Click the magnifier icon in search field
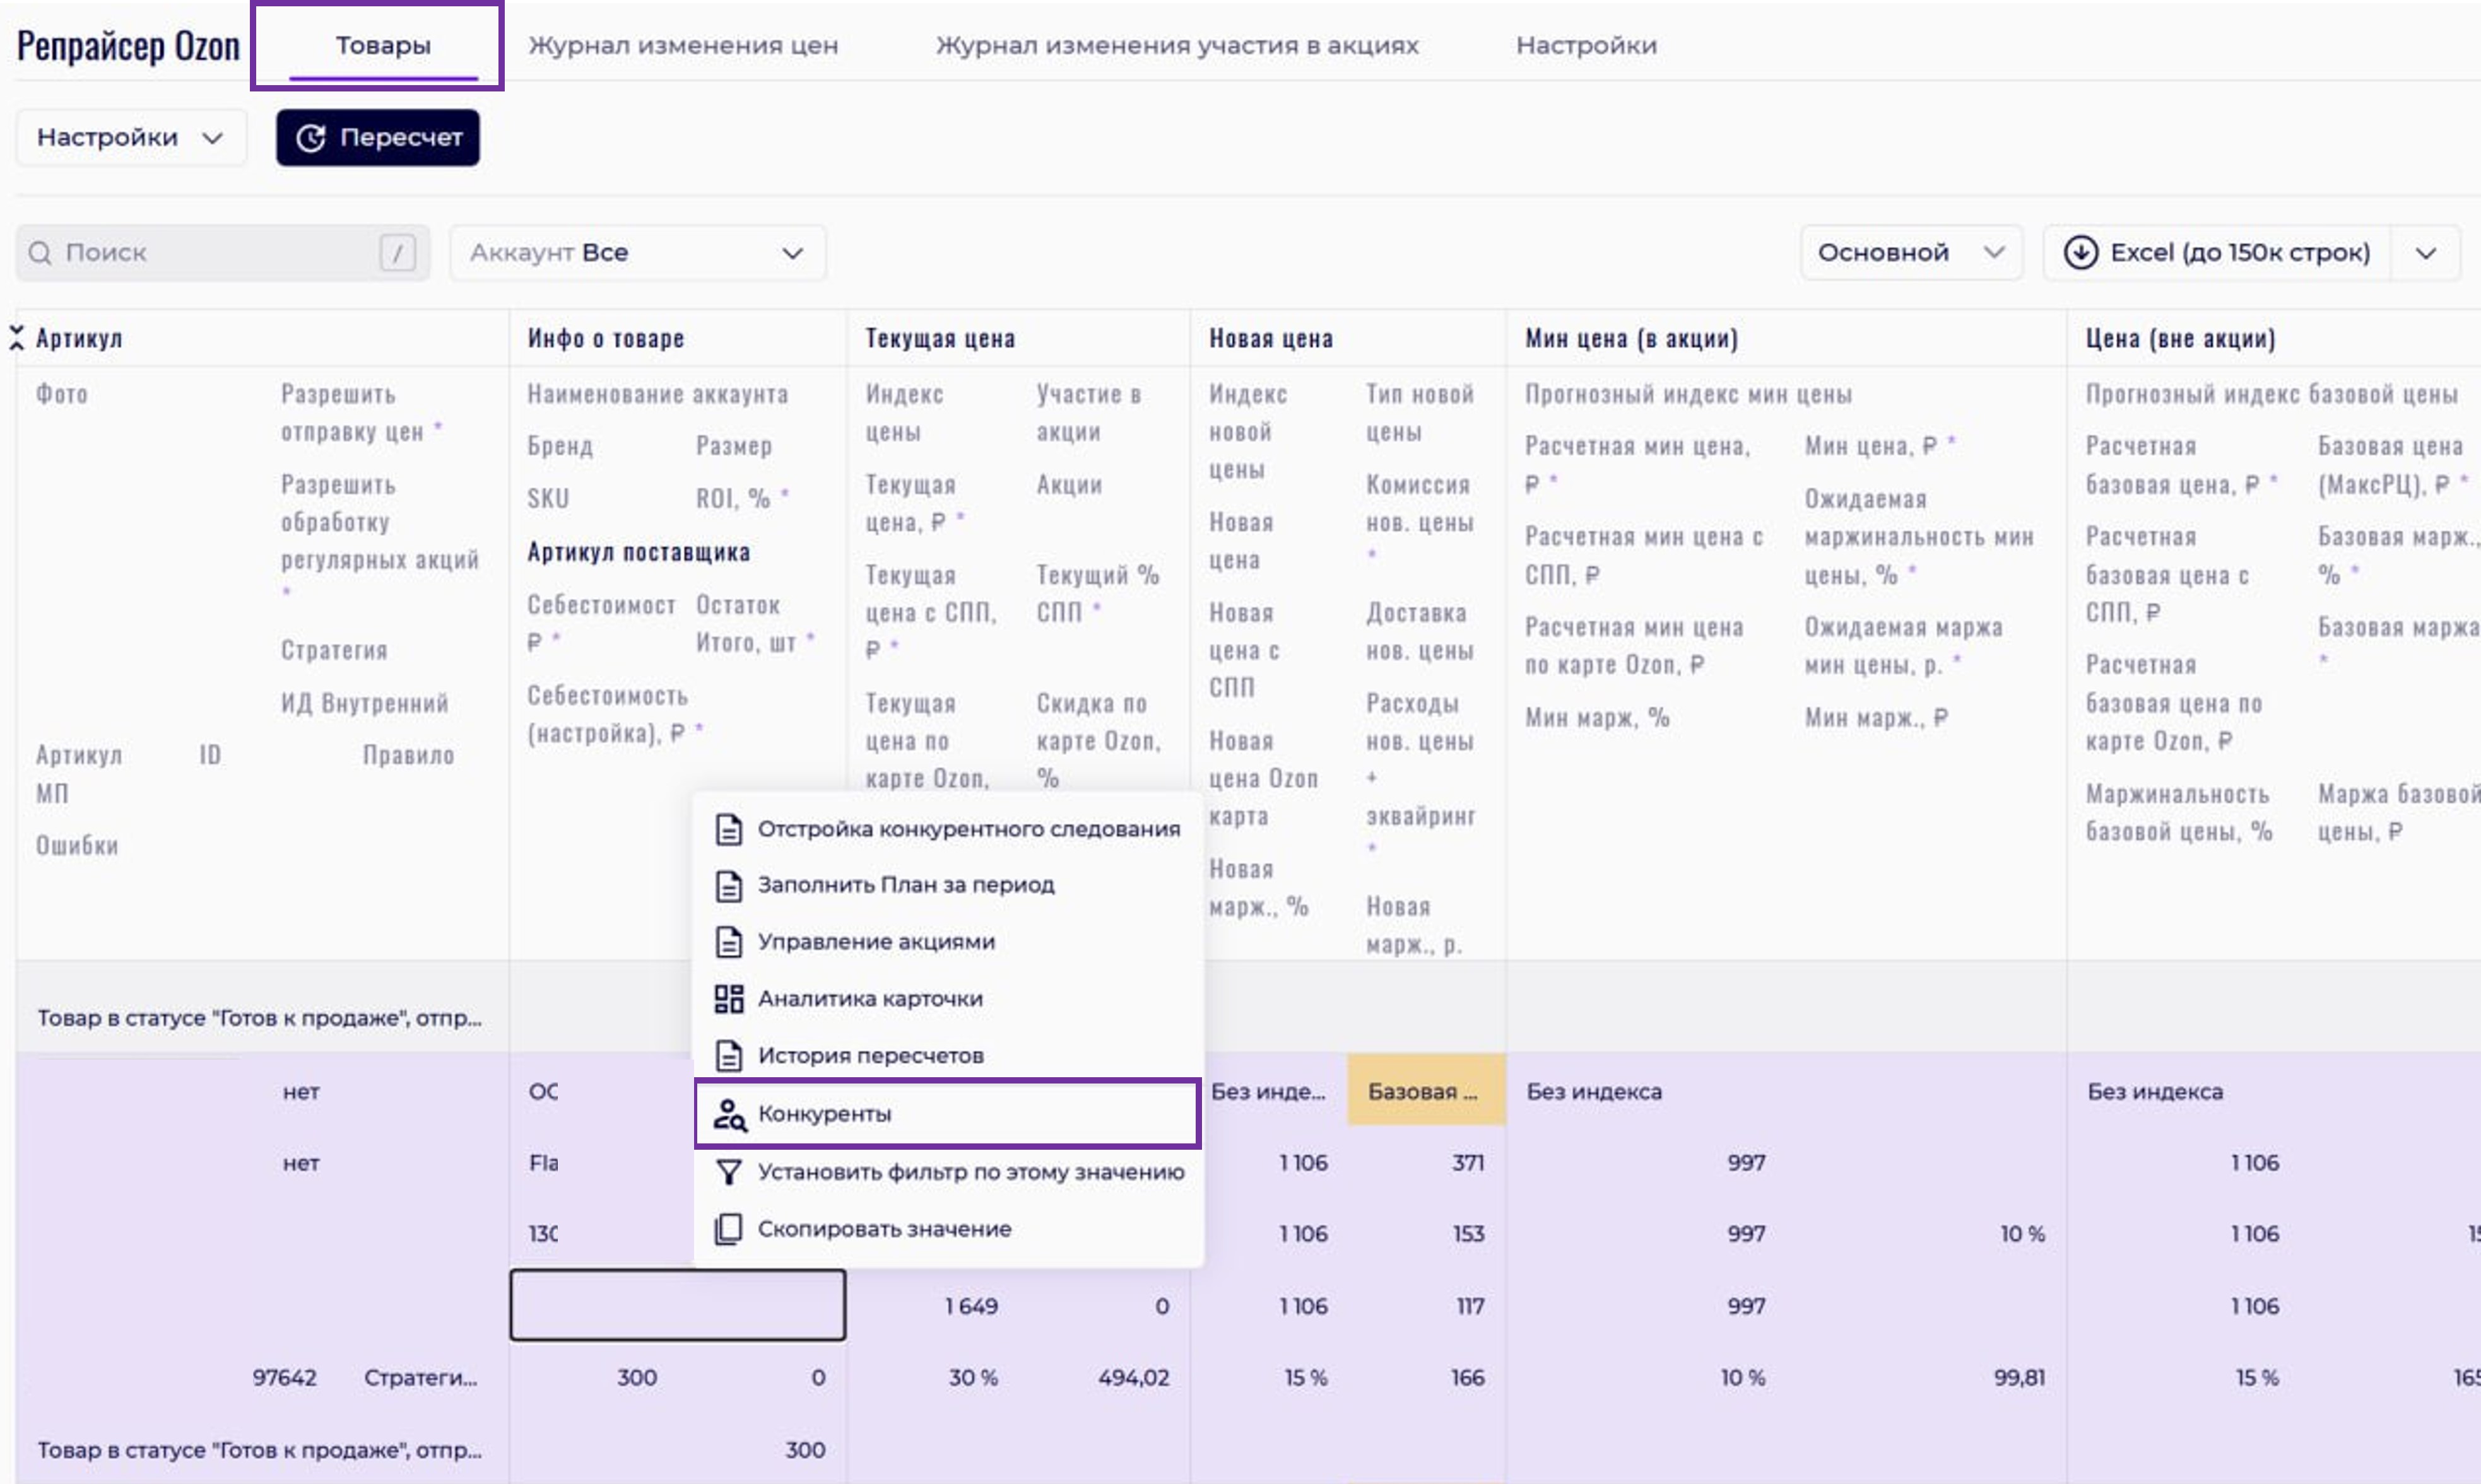Viewport: 2481px width, 1484px height. coord(40,253)
